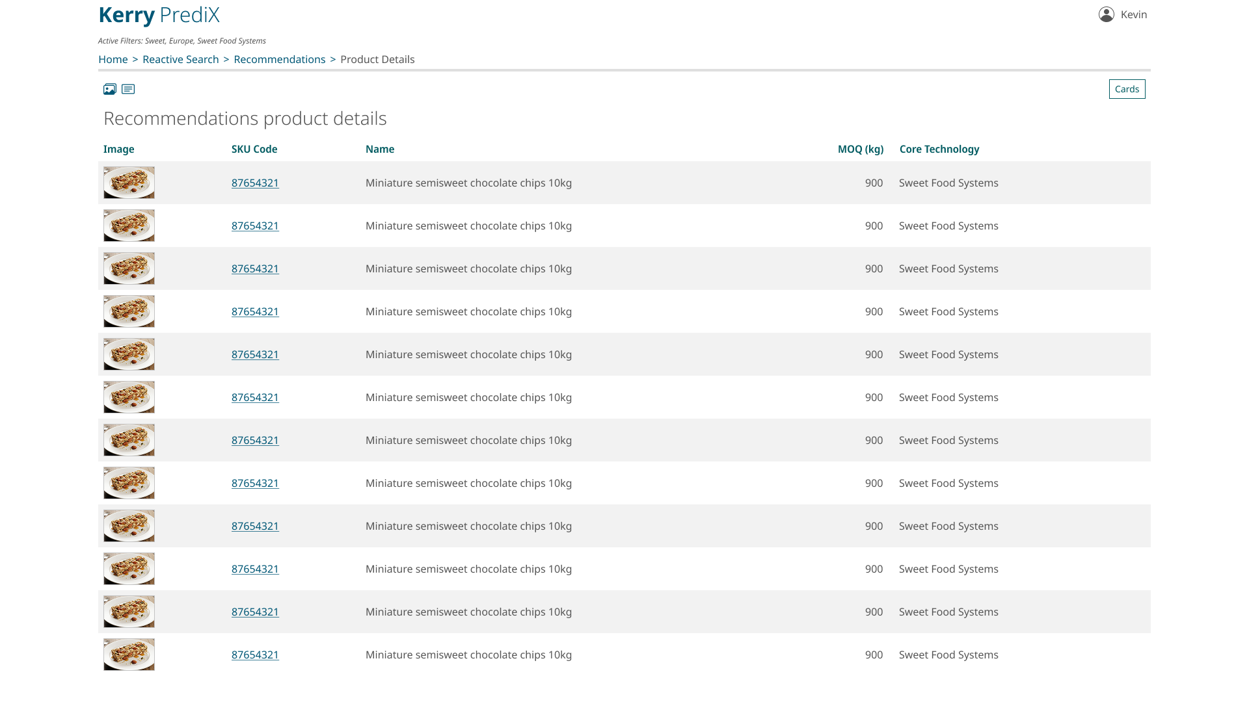The width and height of the screenshot is (1249, 702).
Task: Sort the table by SKU Code
Action: tap(255, 149)
